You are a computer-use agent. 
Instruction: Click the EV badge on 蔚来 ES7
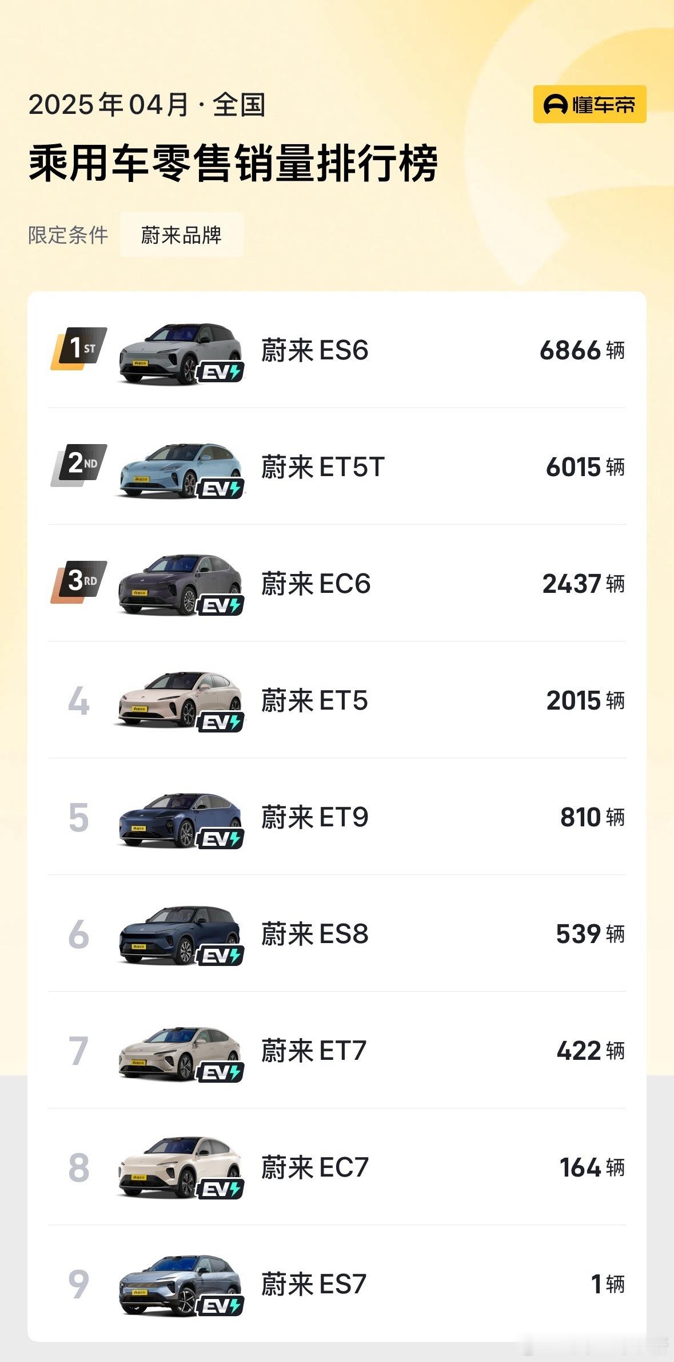(x=221, y=1306)
